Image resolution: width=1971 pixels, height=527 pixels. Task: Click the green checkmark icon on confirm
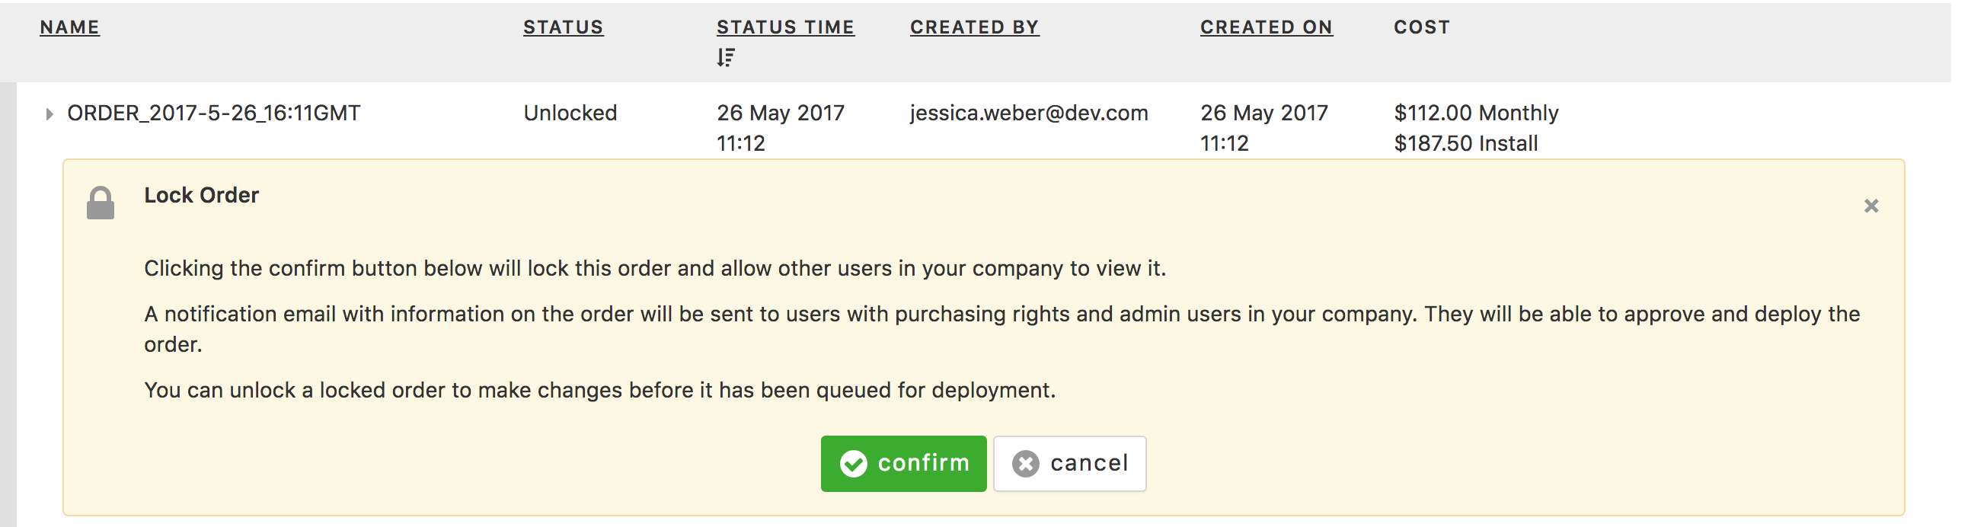tap(853, 464)
